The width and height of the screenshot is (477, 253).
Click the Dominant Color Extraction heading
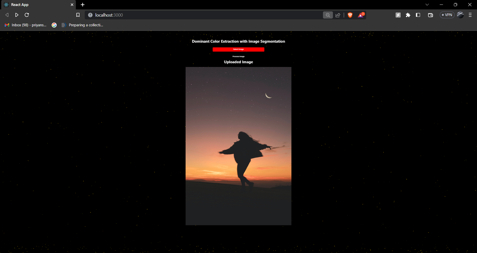[x=238, y=41]
